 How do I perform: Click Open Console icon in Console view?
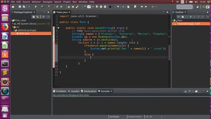(x=196, y=91)
